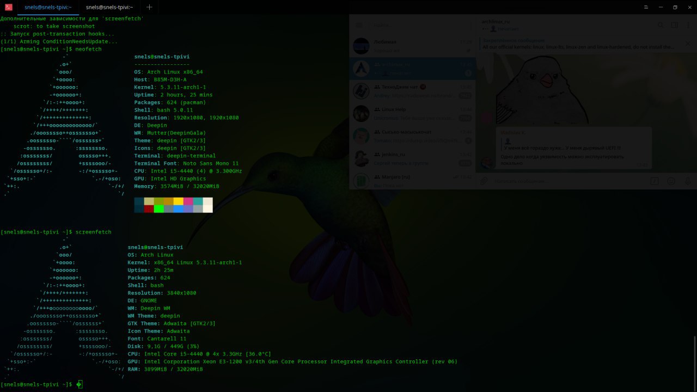Click 'scrot: to take screenshot' line

click(54, 26)
